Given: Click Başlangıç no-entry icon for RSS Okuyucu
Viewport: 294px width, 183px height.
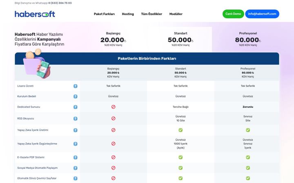Looking at the screenshot, I should (x=113, y=118).
